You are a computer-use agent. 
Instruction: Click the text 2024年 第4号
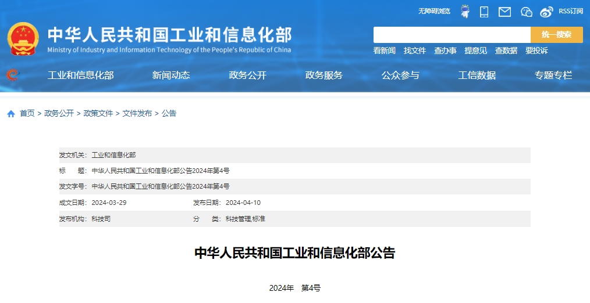click(295, 288)
